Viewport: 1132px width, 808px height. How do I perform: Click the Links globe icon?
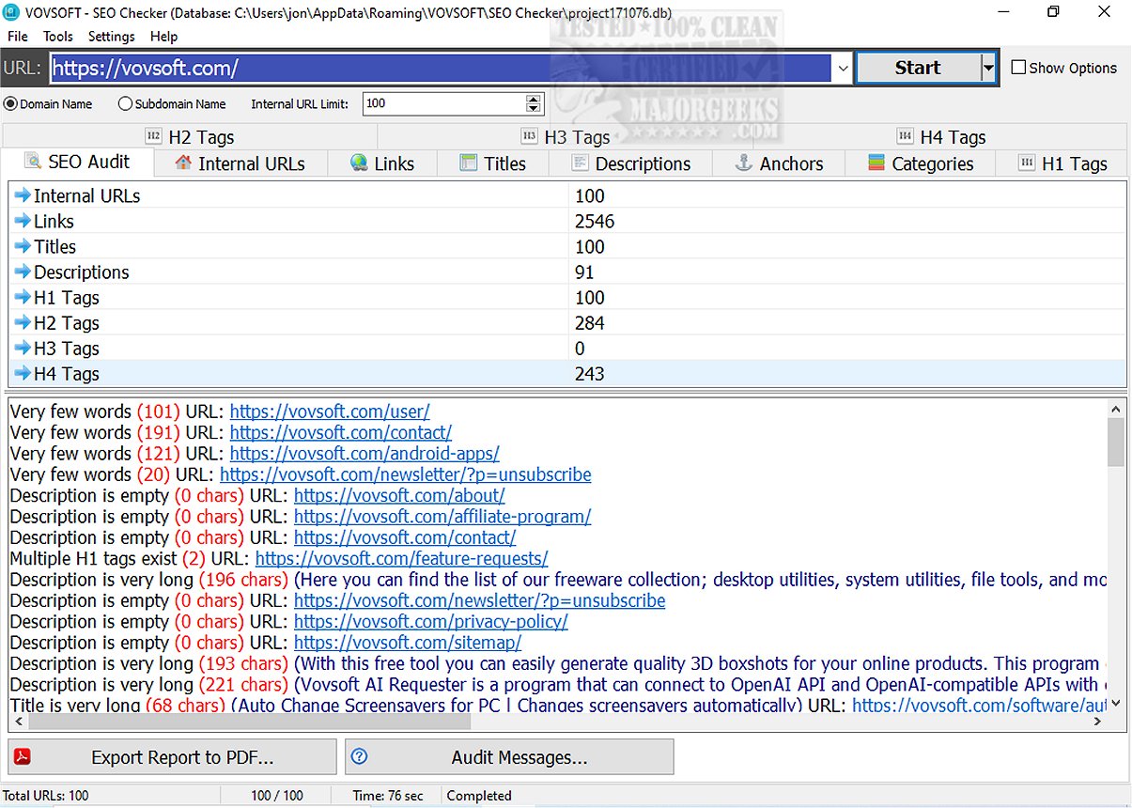click(359, 163)
